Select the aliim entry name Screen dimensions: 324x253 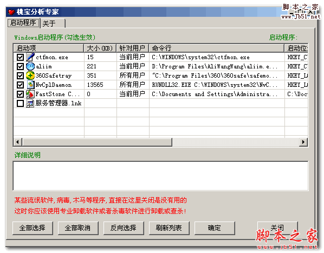(x=44, y=66)
